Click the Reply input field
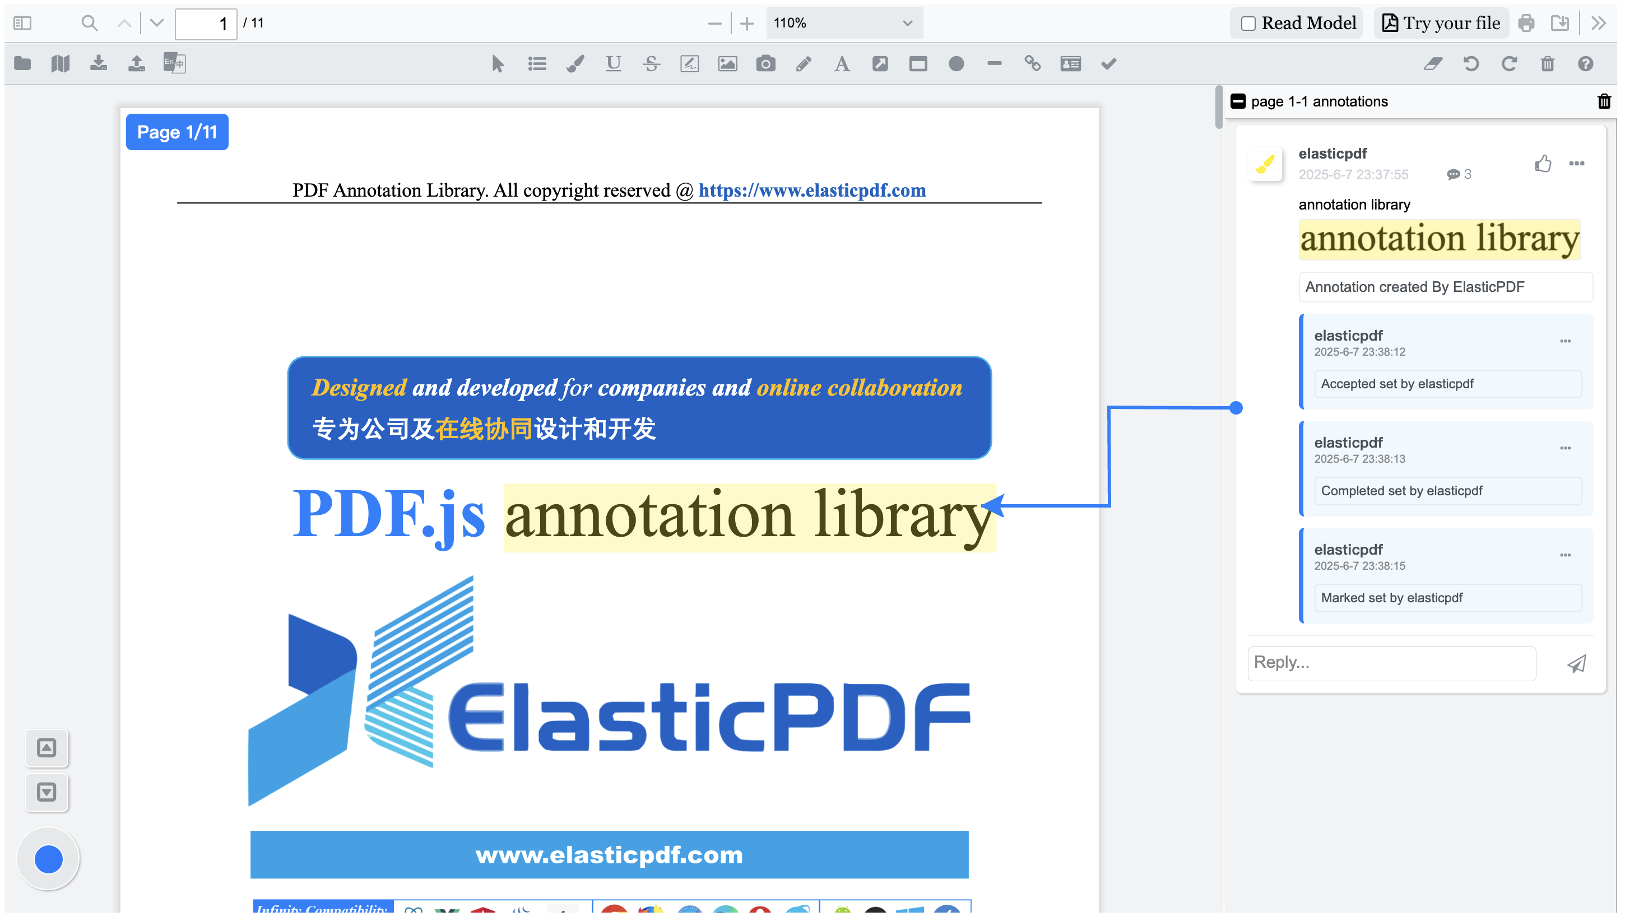The width and height of the screenshot is (1625, 921). tap(1391, 663)
